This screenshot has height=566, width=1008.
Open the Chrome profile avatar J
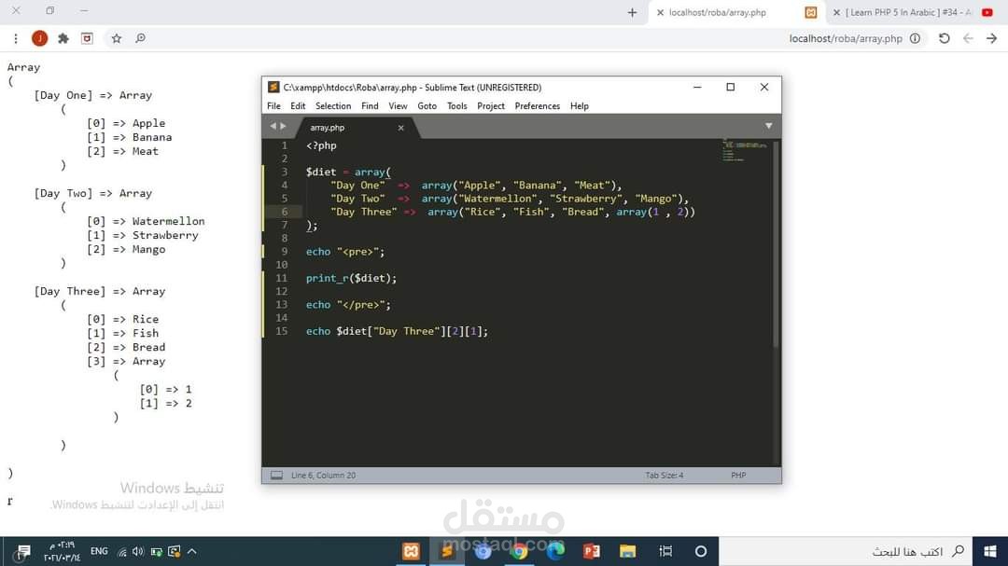click(40, 38)
